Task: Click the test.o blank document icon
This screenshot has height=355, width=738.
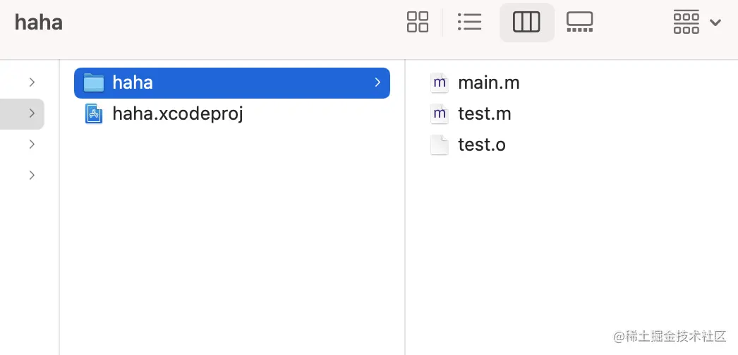Action: 440,145
